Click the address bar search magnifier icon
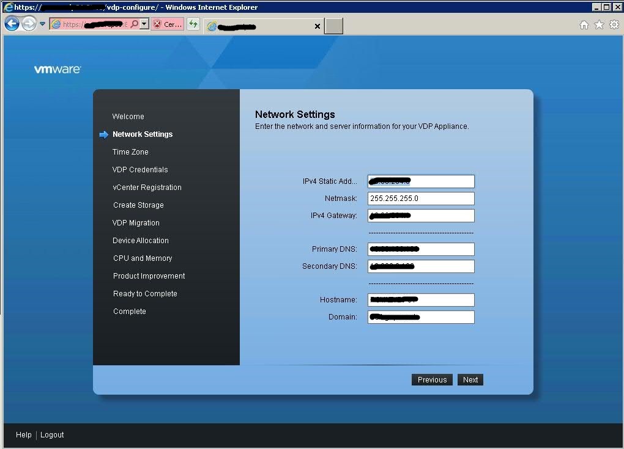This screenshot has width=624, height=449. coord(135,24)
